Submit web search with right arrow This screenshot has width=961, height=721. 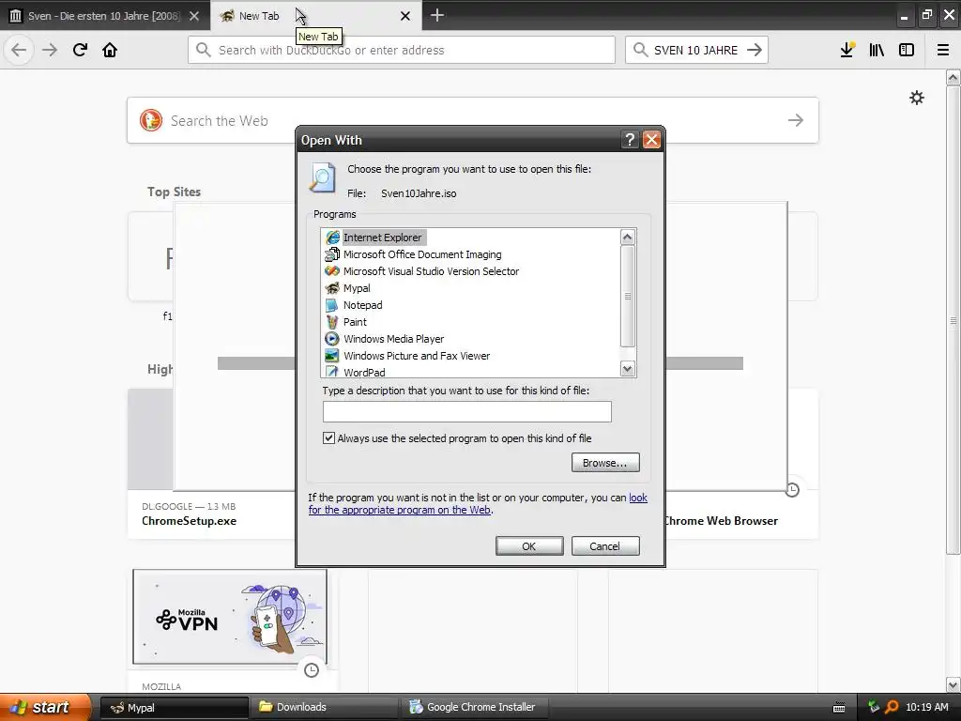(x=796, y=120)
